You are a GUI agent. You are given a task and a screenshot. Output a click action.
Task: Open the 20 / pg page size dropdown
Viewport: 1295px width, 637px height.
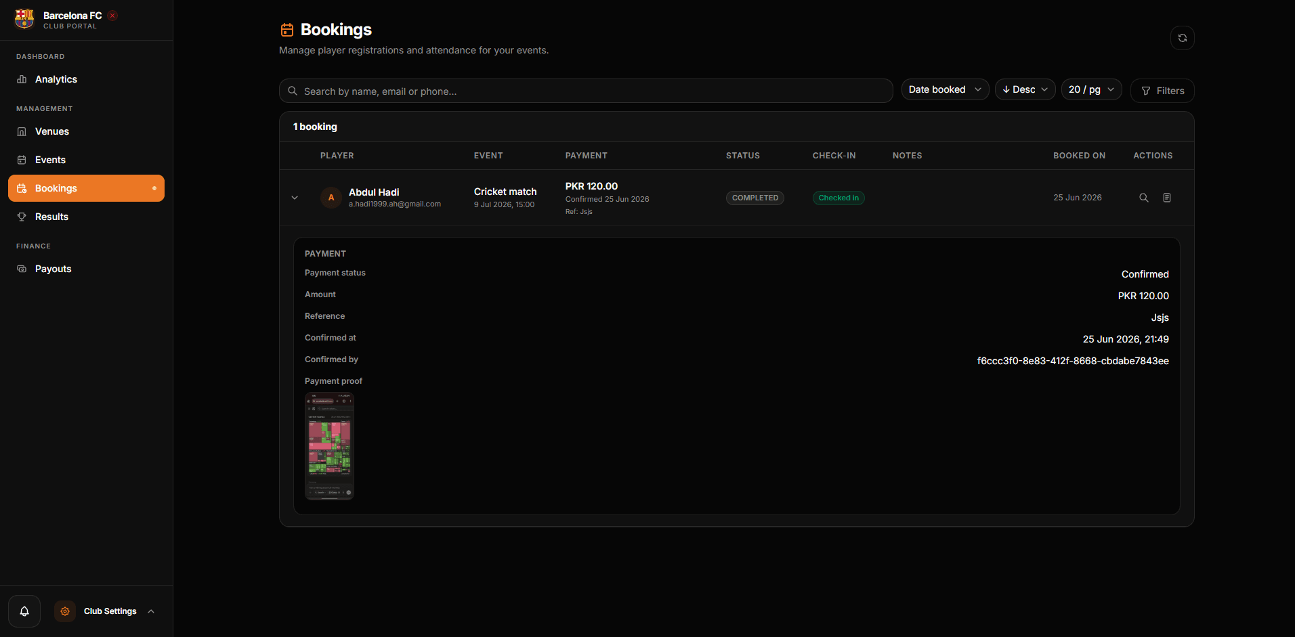(1091, 89)
